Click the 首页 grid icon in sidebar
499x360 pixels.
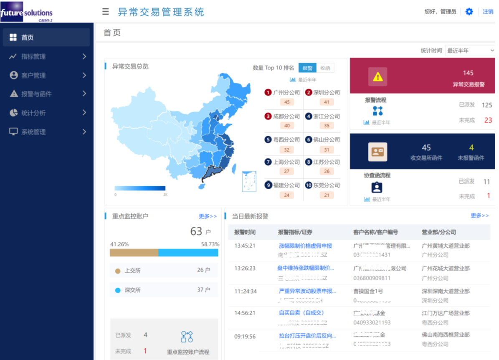pyautogui.click(x=13, y=37)
